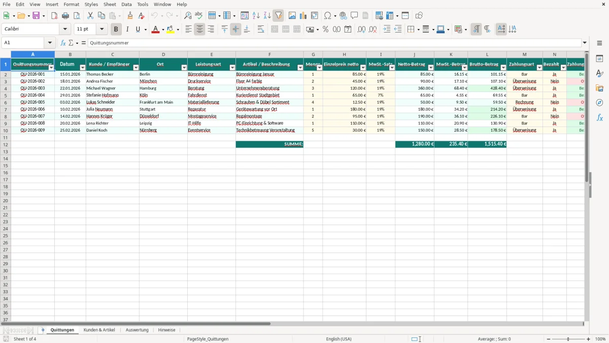Apply the yellow Background Color swatch
This screenshot has height=343, width=609.
171,29
